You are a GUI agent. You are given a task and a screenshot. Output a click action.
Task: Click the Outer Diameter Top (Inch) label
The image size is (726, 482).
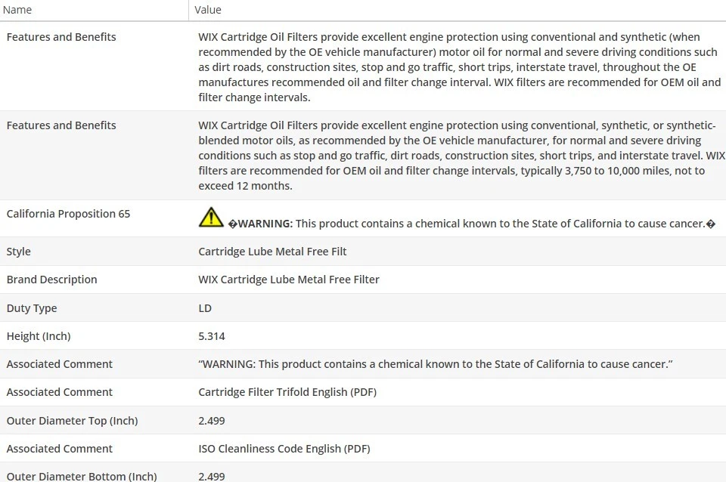pyautogui.click(x=72, y=421)
